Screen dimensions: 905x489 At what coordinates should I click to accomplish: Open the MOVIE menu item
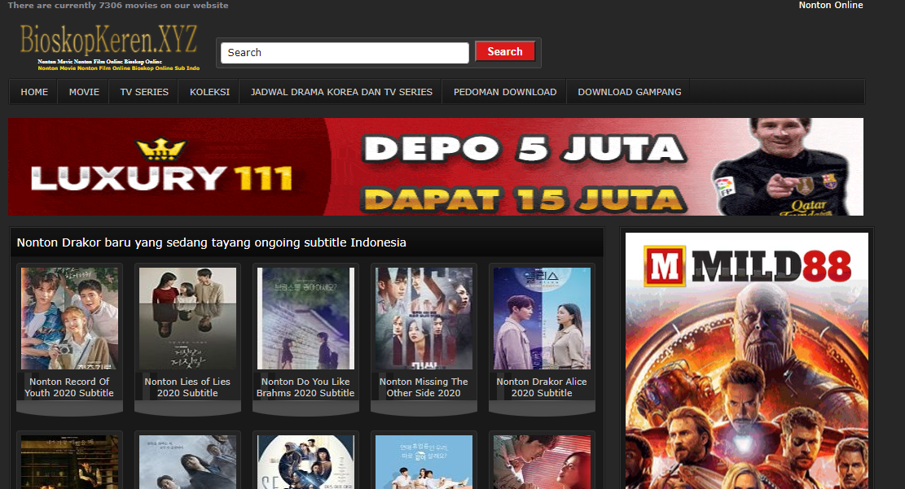84,92
